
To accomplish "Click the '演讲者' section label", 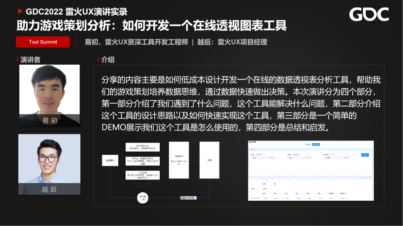I will (30, 59).
